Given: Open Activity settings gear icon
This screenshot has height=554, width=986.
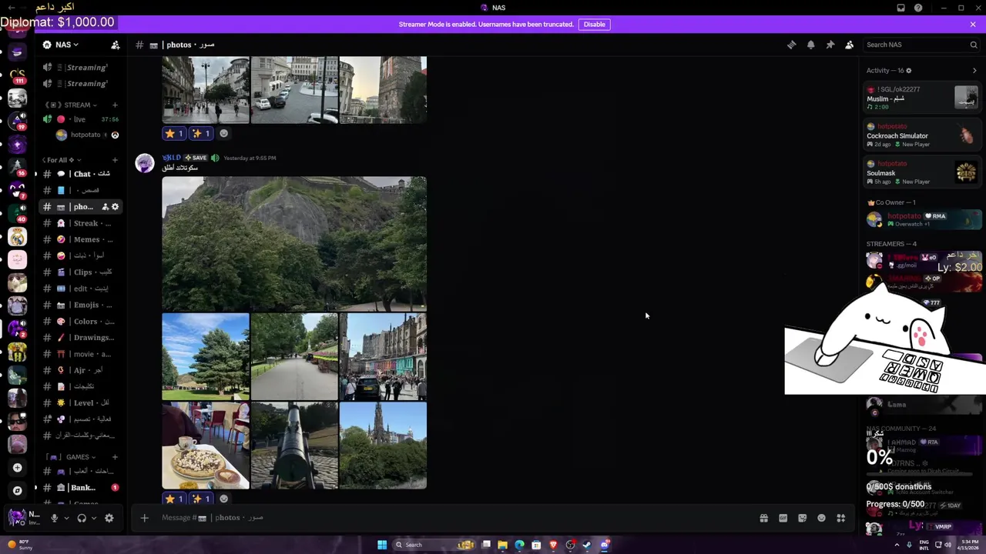Looking at the screenshot, I should coord(909,71).
